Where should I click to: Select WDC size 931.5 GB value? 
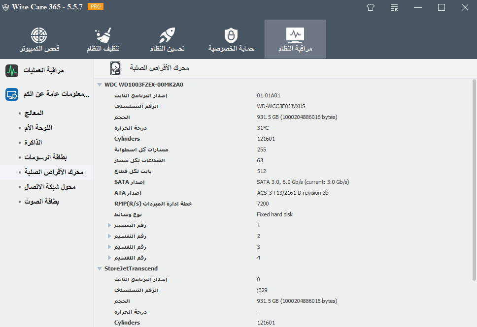[x=297, y=117]
